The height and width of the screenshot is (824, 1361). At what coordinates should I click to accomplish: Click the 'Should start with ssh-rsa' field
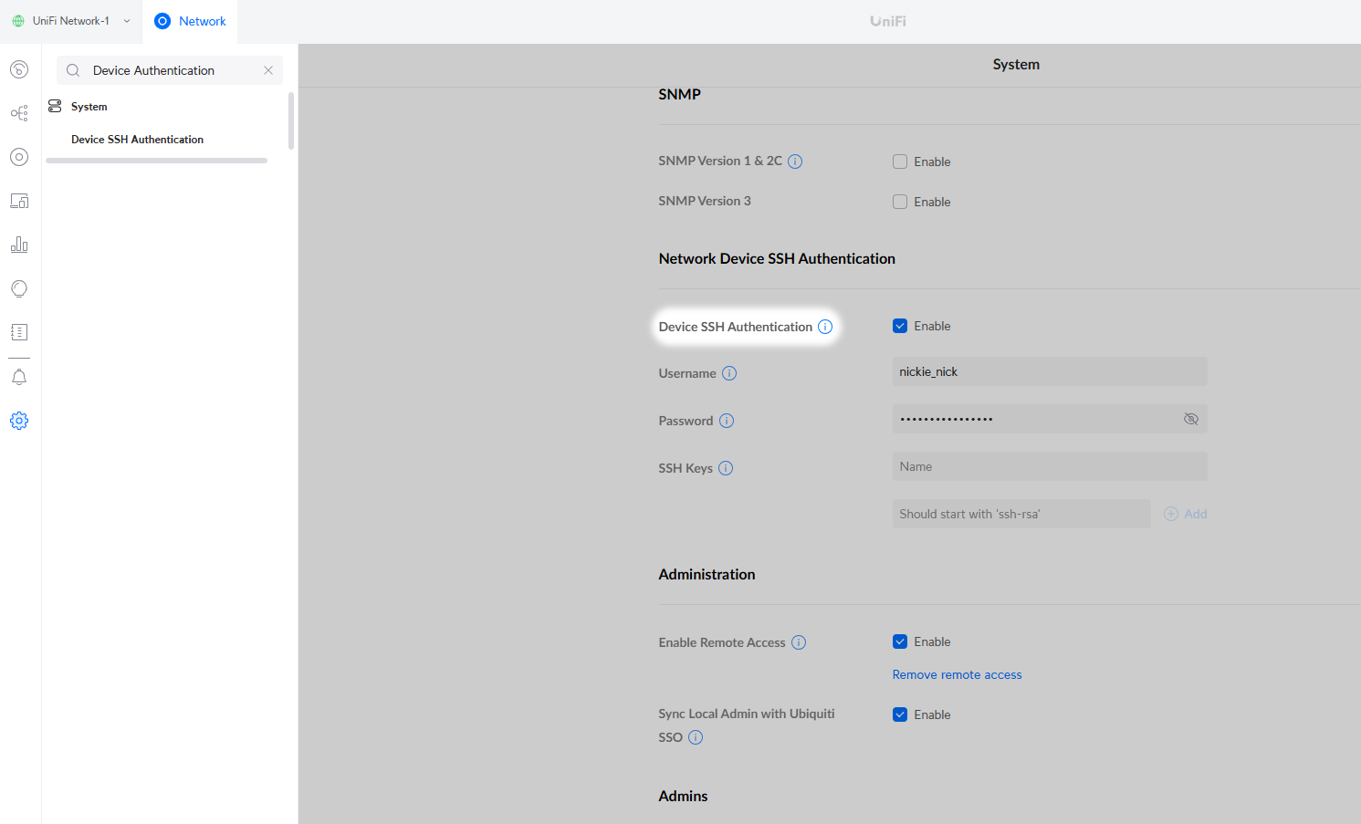[x=1021, y=514]
